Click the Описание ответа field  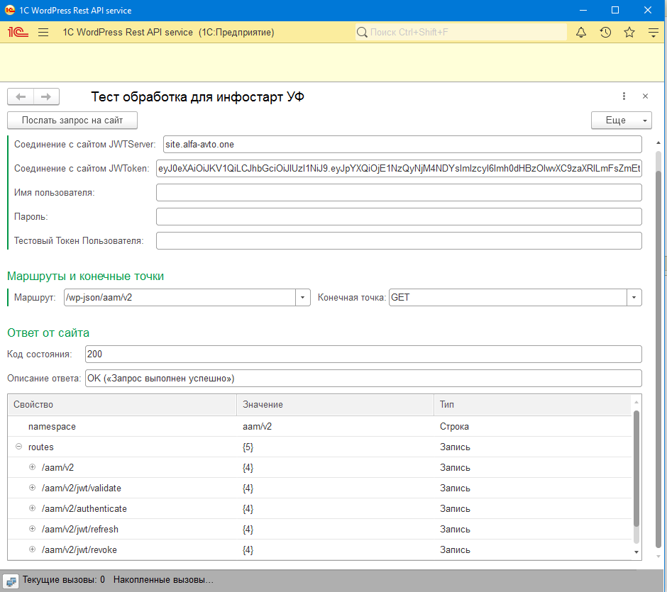pos(363,378)
